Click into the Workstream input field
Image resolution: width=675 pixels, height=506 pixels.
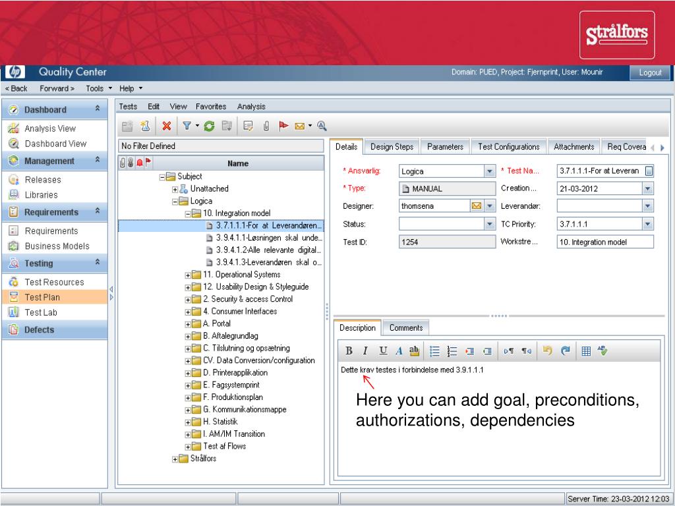[x=605, y=242]
